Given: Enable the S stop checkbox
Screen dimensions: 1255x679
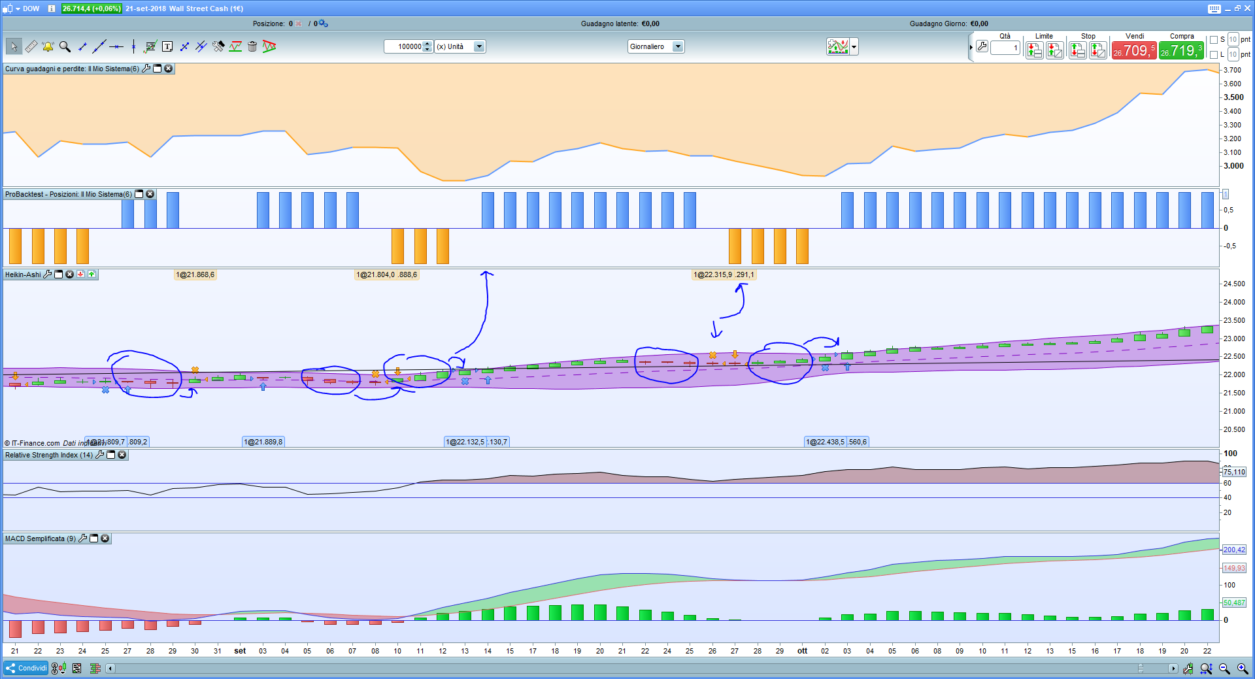Looking at the screenshot, I should (x=1214, y=40).
